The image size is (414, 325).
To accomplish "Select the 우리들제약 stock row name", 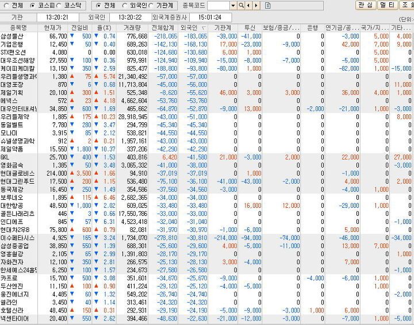I will (x=15, y=117).
